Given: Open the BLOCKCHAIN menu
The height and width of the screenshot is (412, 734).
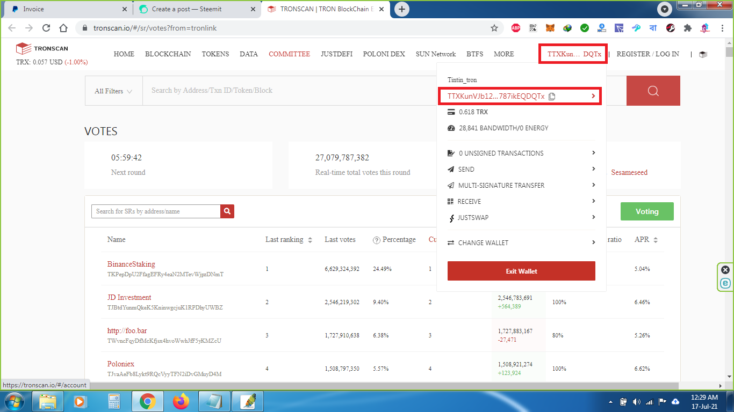Looking at the screenshot, I should (x=168, y=54).
